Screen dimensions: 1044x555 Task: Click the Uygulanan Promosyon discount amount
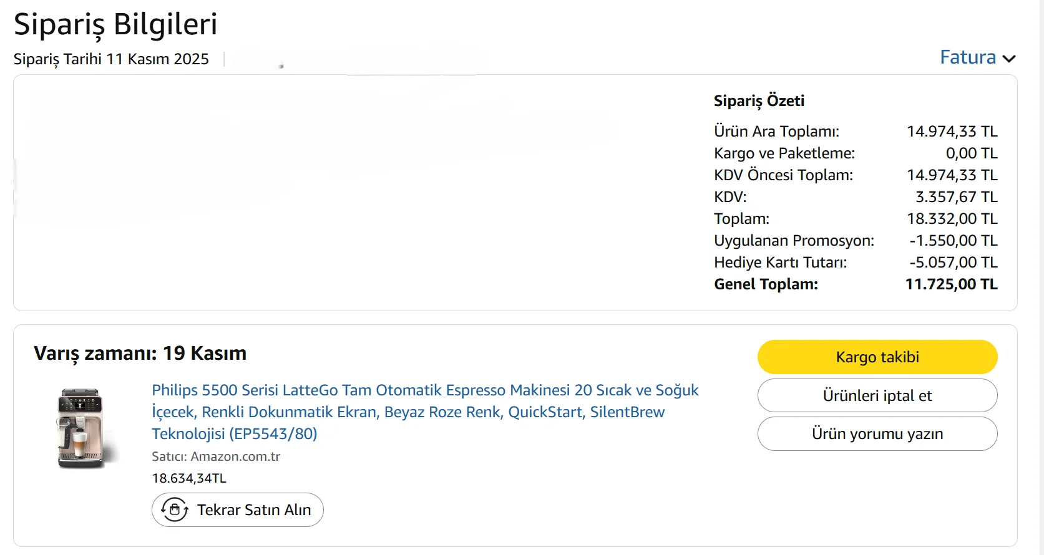[x=953, y=241]
